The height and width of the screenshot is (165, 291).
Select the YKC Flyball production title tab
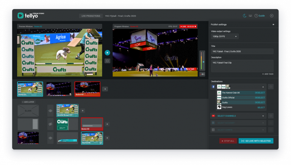(x=120, y=16)
